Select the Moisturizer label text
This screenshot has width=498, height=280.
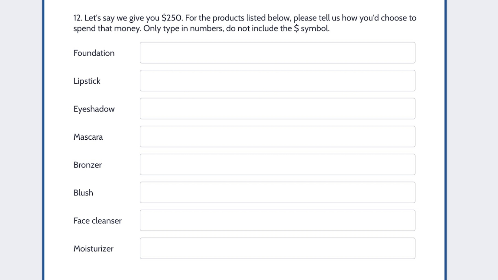click(93, 249)
